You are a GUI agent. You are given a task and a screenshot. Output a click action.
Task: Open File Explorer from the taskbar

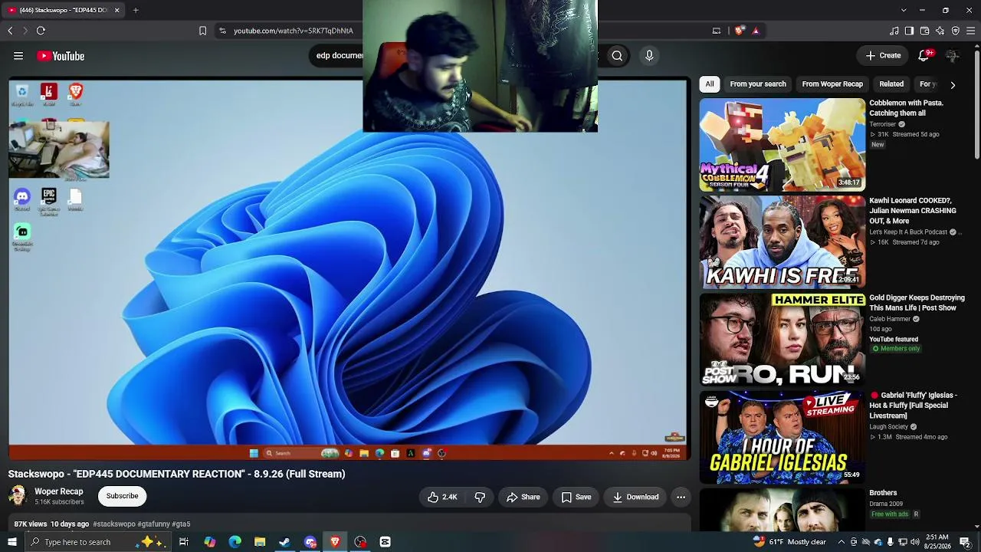pos(260,542)
